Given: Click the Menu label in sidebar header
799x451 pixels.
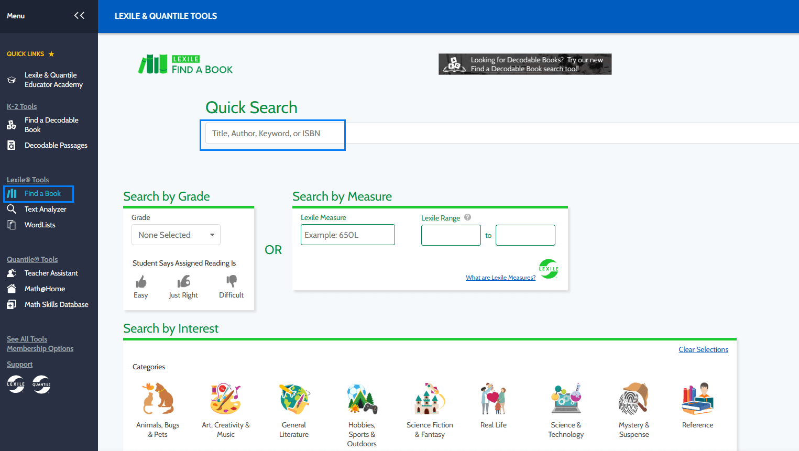Looking at the screenshot, I should pyautogui.click(x=16, y=16).
